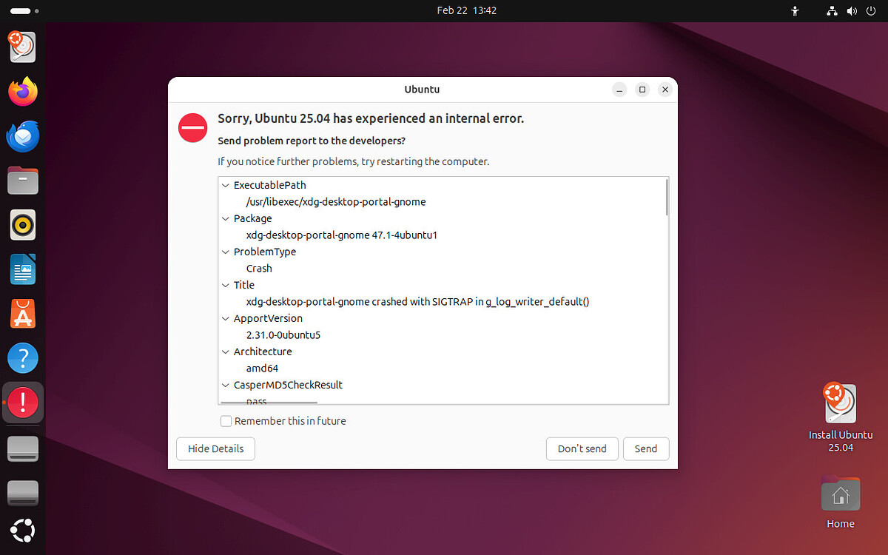Open the Files file manager
This screenshot has height=555, width=888.
(x=22, y=181)
